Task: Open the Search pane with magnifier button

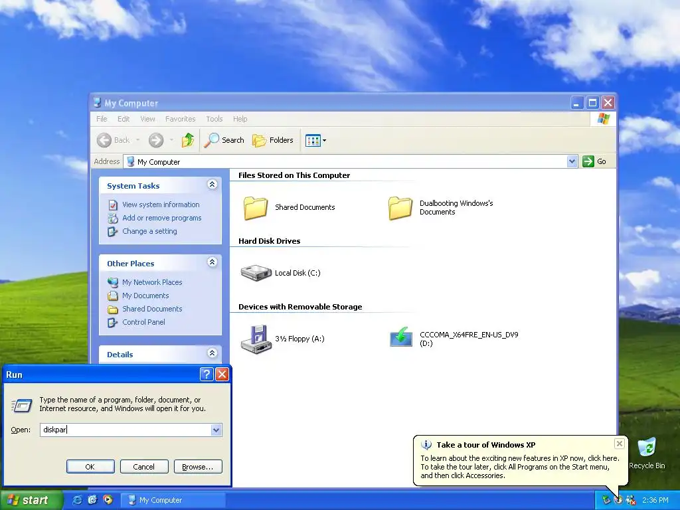Action: 224,140
